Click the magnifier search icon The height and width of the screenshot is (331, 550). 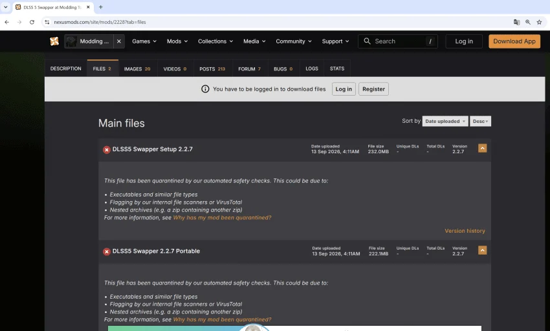367,41
